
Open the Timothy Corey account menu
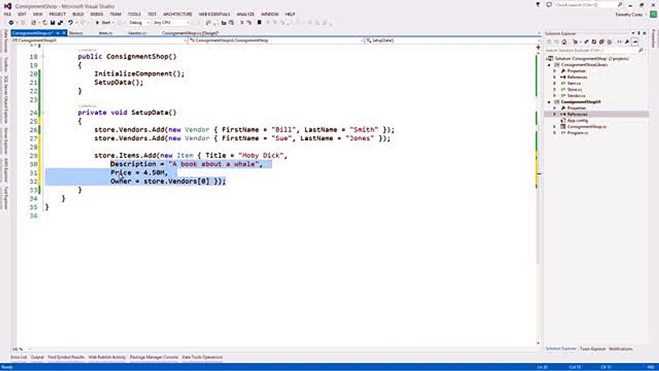pyautogui.click(x=630, y=14)
